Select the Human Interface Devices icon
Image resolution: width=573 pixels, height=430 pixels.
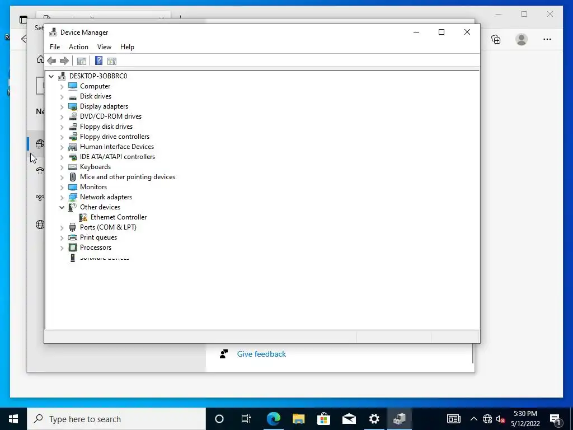[x=73, y=147]
